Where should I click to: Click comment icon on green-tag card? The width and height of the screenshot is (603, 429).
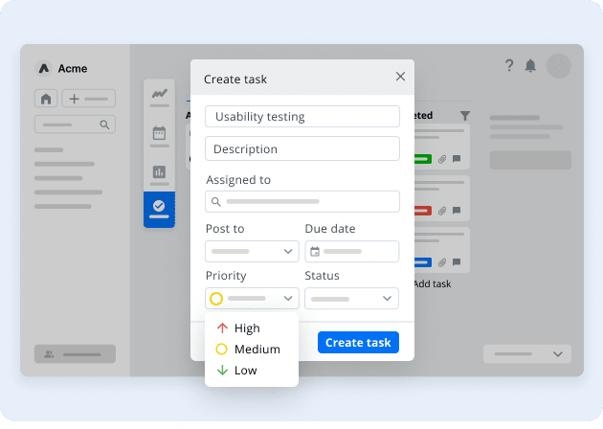pyautogui.click(x=457, y=159)
